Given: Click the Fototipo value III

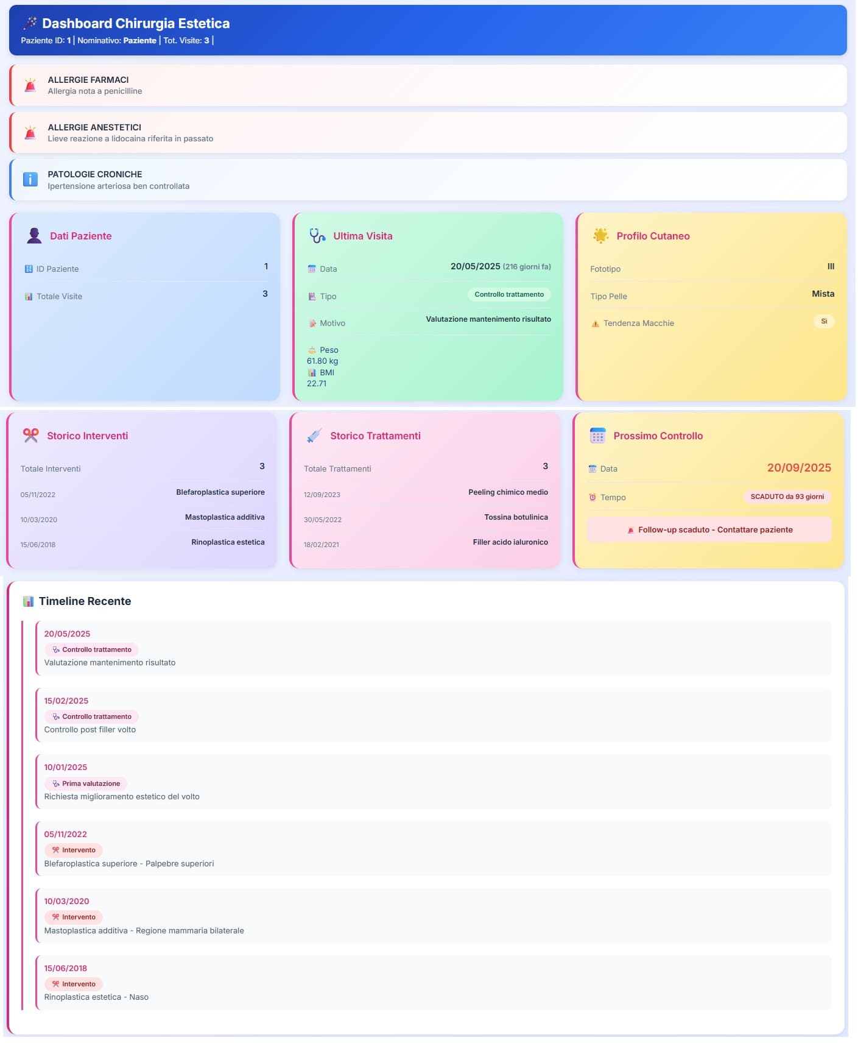Looking at the screenshot, I should pos(831,266).
